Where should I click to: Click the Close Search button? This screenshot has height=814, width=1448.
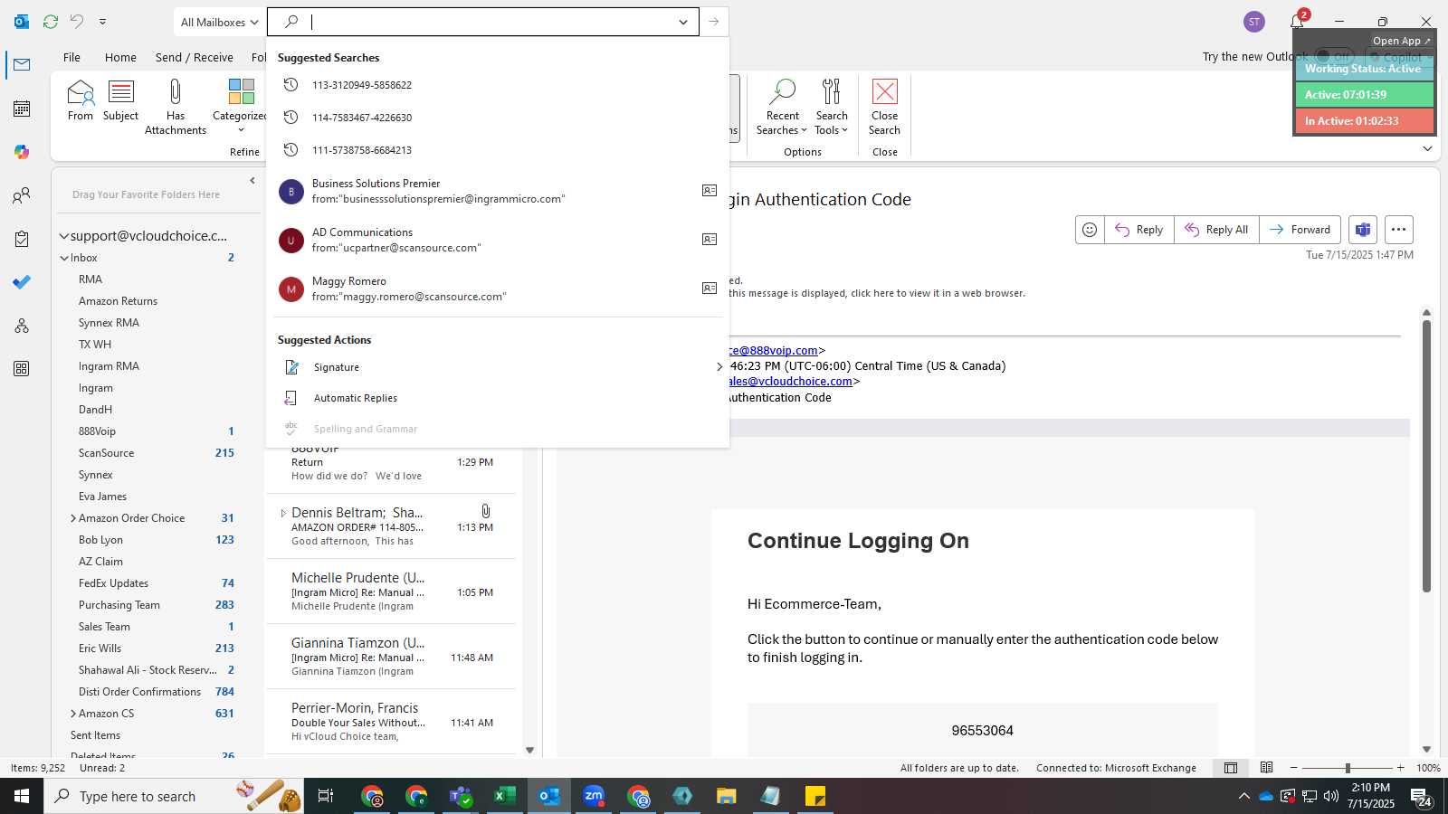885,108
